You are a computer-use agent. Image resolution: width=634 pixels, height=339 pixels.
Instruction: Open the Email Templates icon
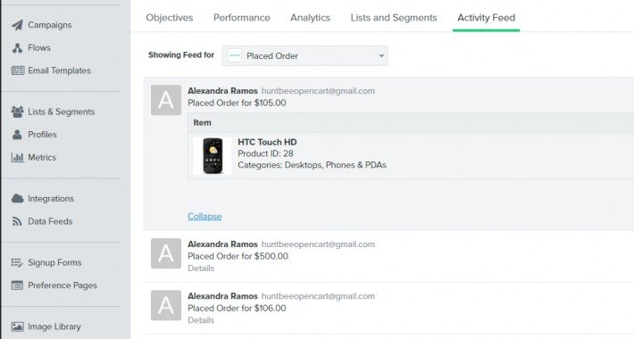(18, 70)
